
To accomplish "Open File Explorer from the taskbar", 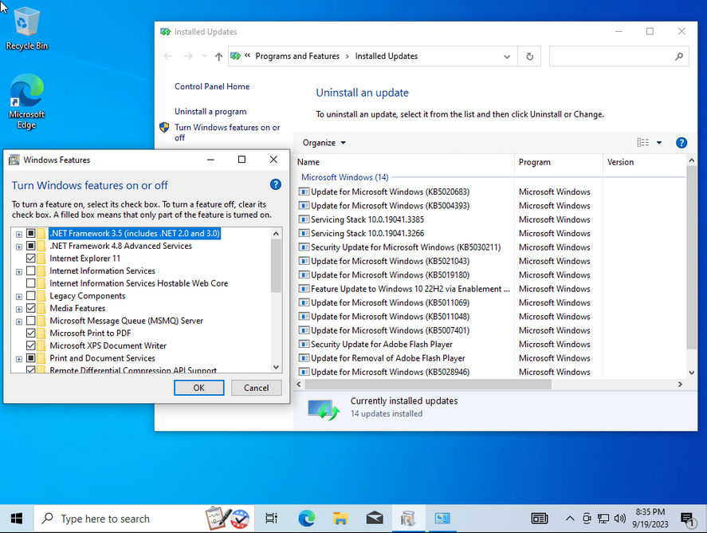I will coord(340,519).
